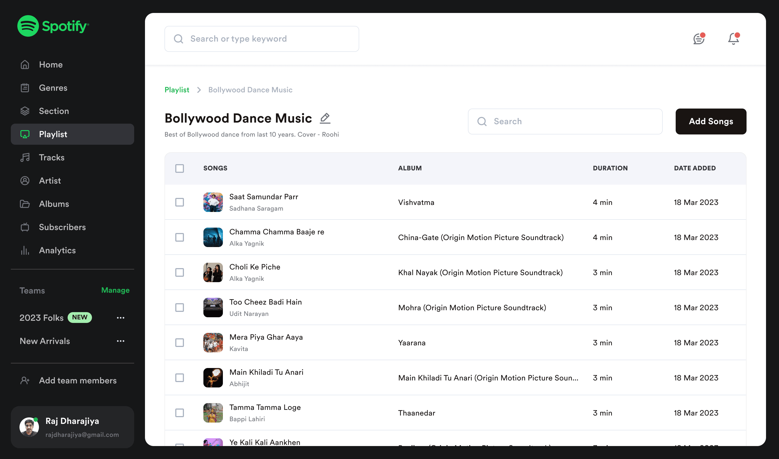The height and width of the screenshot is (459, 779).
Task: Focus the Search or type keyword field
Action: (262, 39)
